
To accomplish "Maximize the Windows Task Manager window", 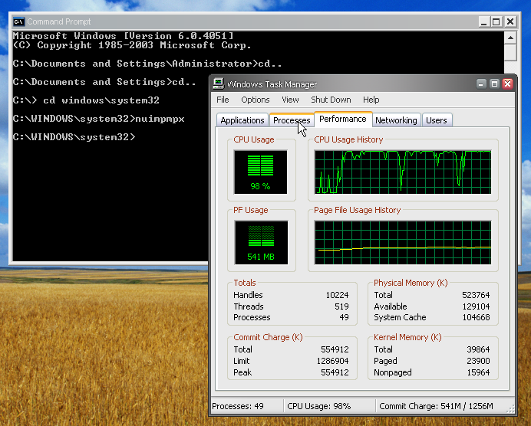I will point(494,84).
